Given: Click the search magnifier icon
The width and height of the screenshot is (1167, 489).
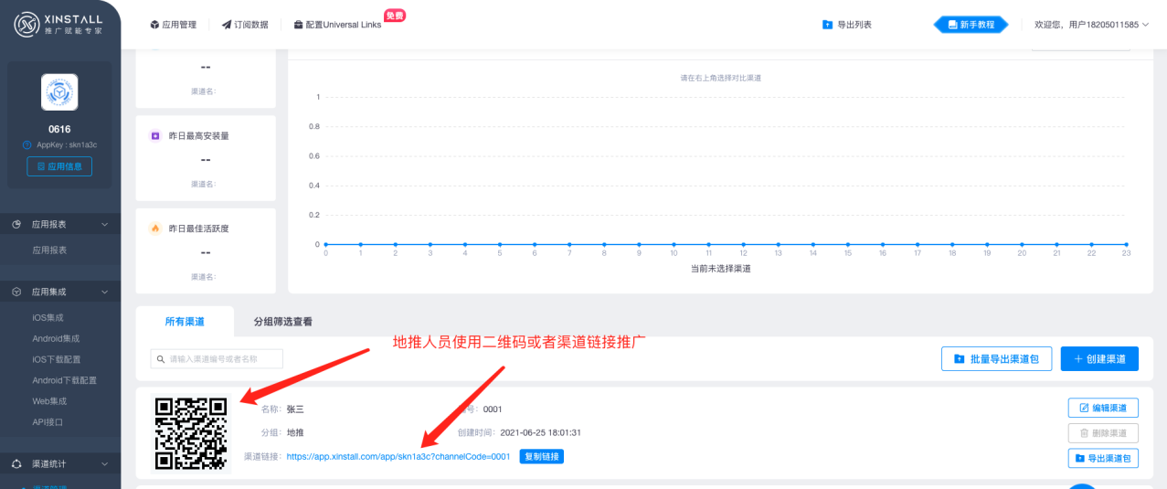Looking at the screenshot, I should pyautogui.click(x=161, y=359).
